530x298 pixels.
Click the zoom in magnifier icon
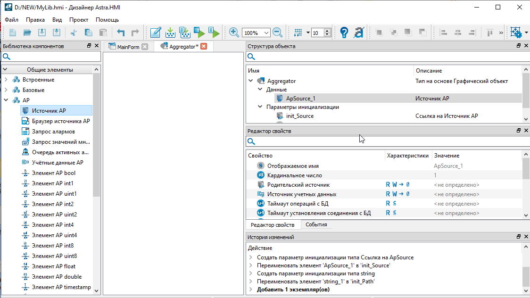[234, 33]
